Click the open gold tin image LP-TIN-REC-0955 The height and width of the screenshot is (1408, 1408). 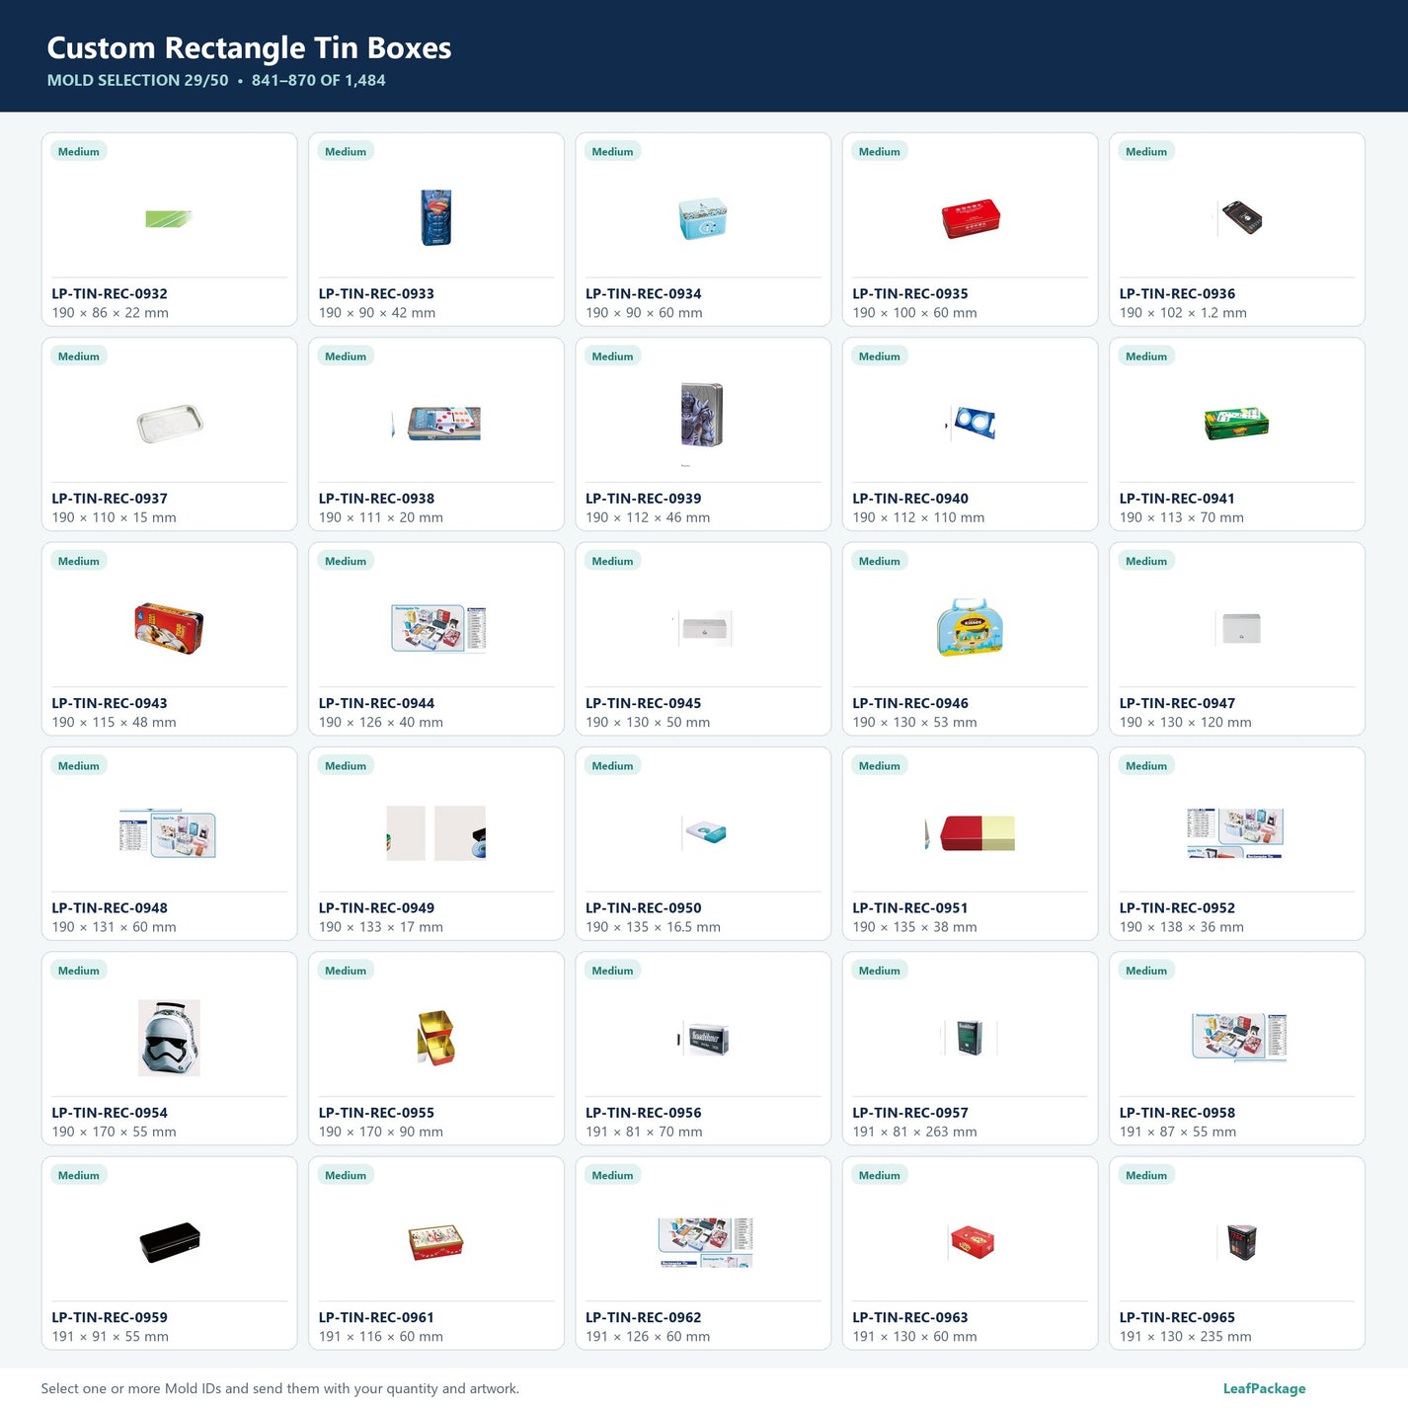(x=435, y=1038)
